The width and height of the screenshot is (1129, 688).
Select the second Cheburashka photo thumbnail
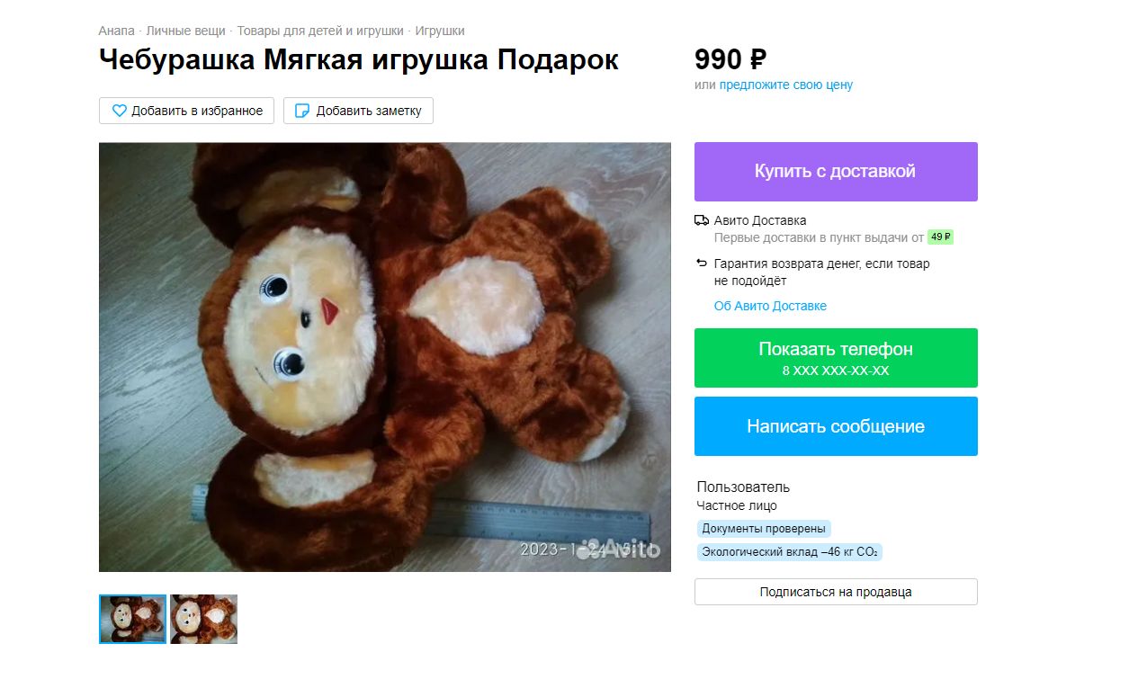point(204,619)
